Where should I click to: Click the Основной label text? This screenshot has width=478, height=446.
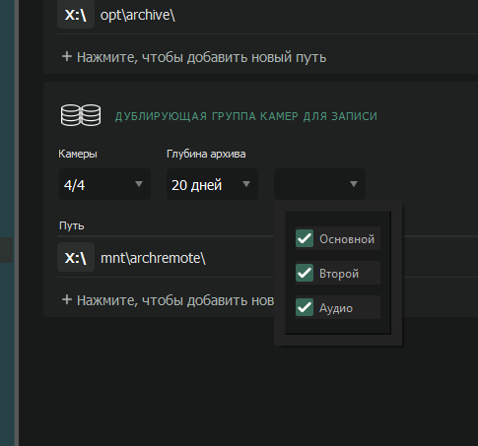point(347,239)
